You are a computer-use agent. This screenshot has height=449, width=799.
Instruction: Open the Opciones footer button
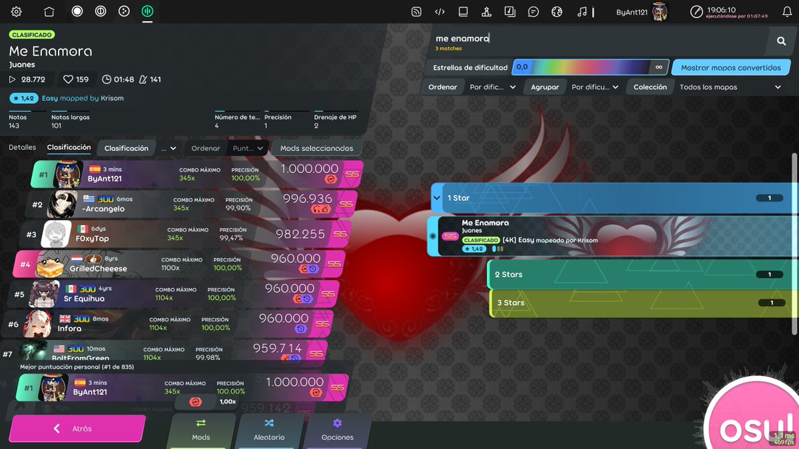coord(338,430)
